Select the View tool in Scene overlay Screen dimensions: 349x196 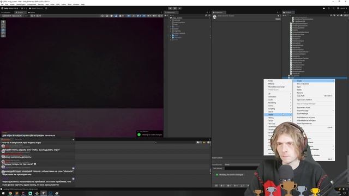[x=3, y=22]
